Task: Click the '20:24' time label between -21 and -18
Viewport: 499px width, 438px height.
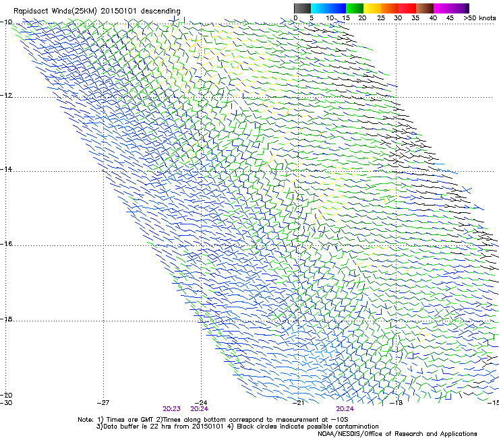Action: click(x=345, y=409)
